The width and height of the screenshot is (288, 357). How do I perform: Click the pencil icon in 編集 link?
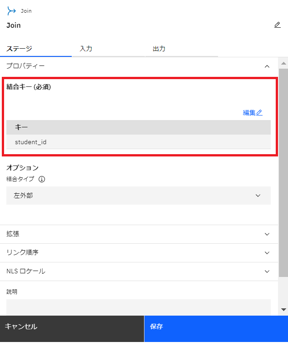[259, 112]
